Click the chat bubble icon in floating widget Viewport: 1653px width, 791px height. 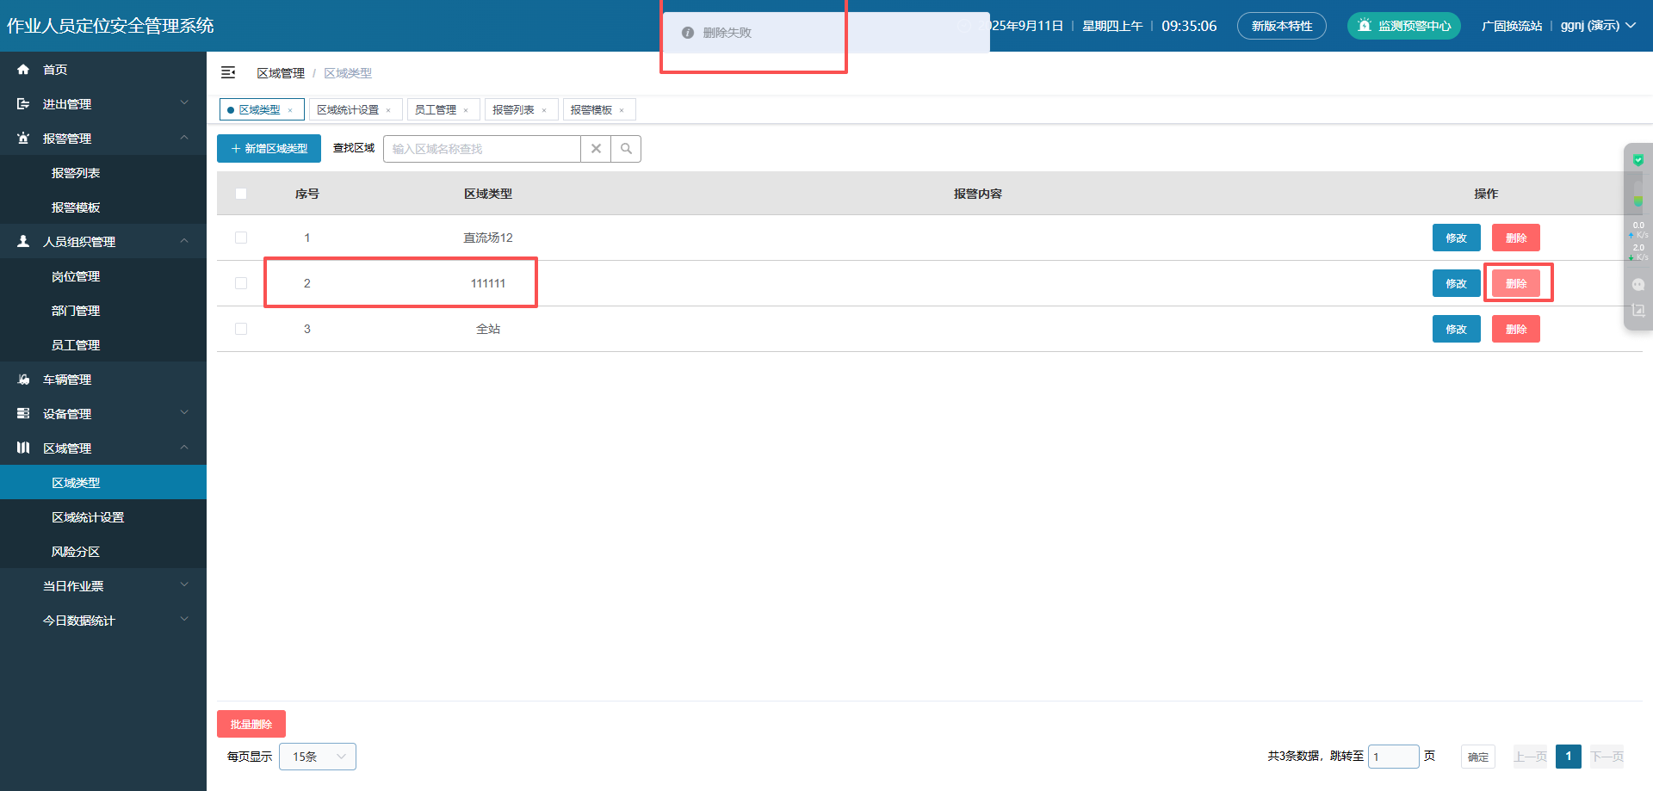tap(1638, 284)
